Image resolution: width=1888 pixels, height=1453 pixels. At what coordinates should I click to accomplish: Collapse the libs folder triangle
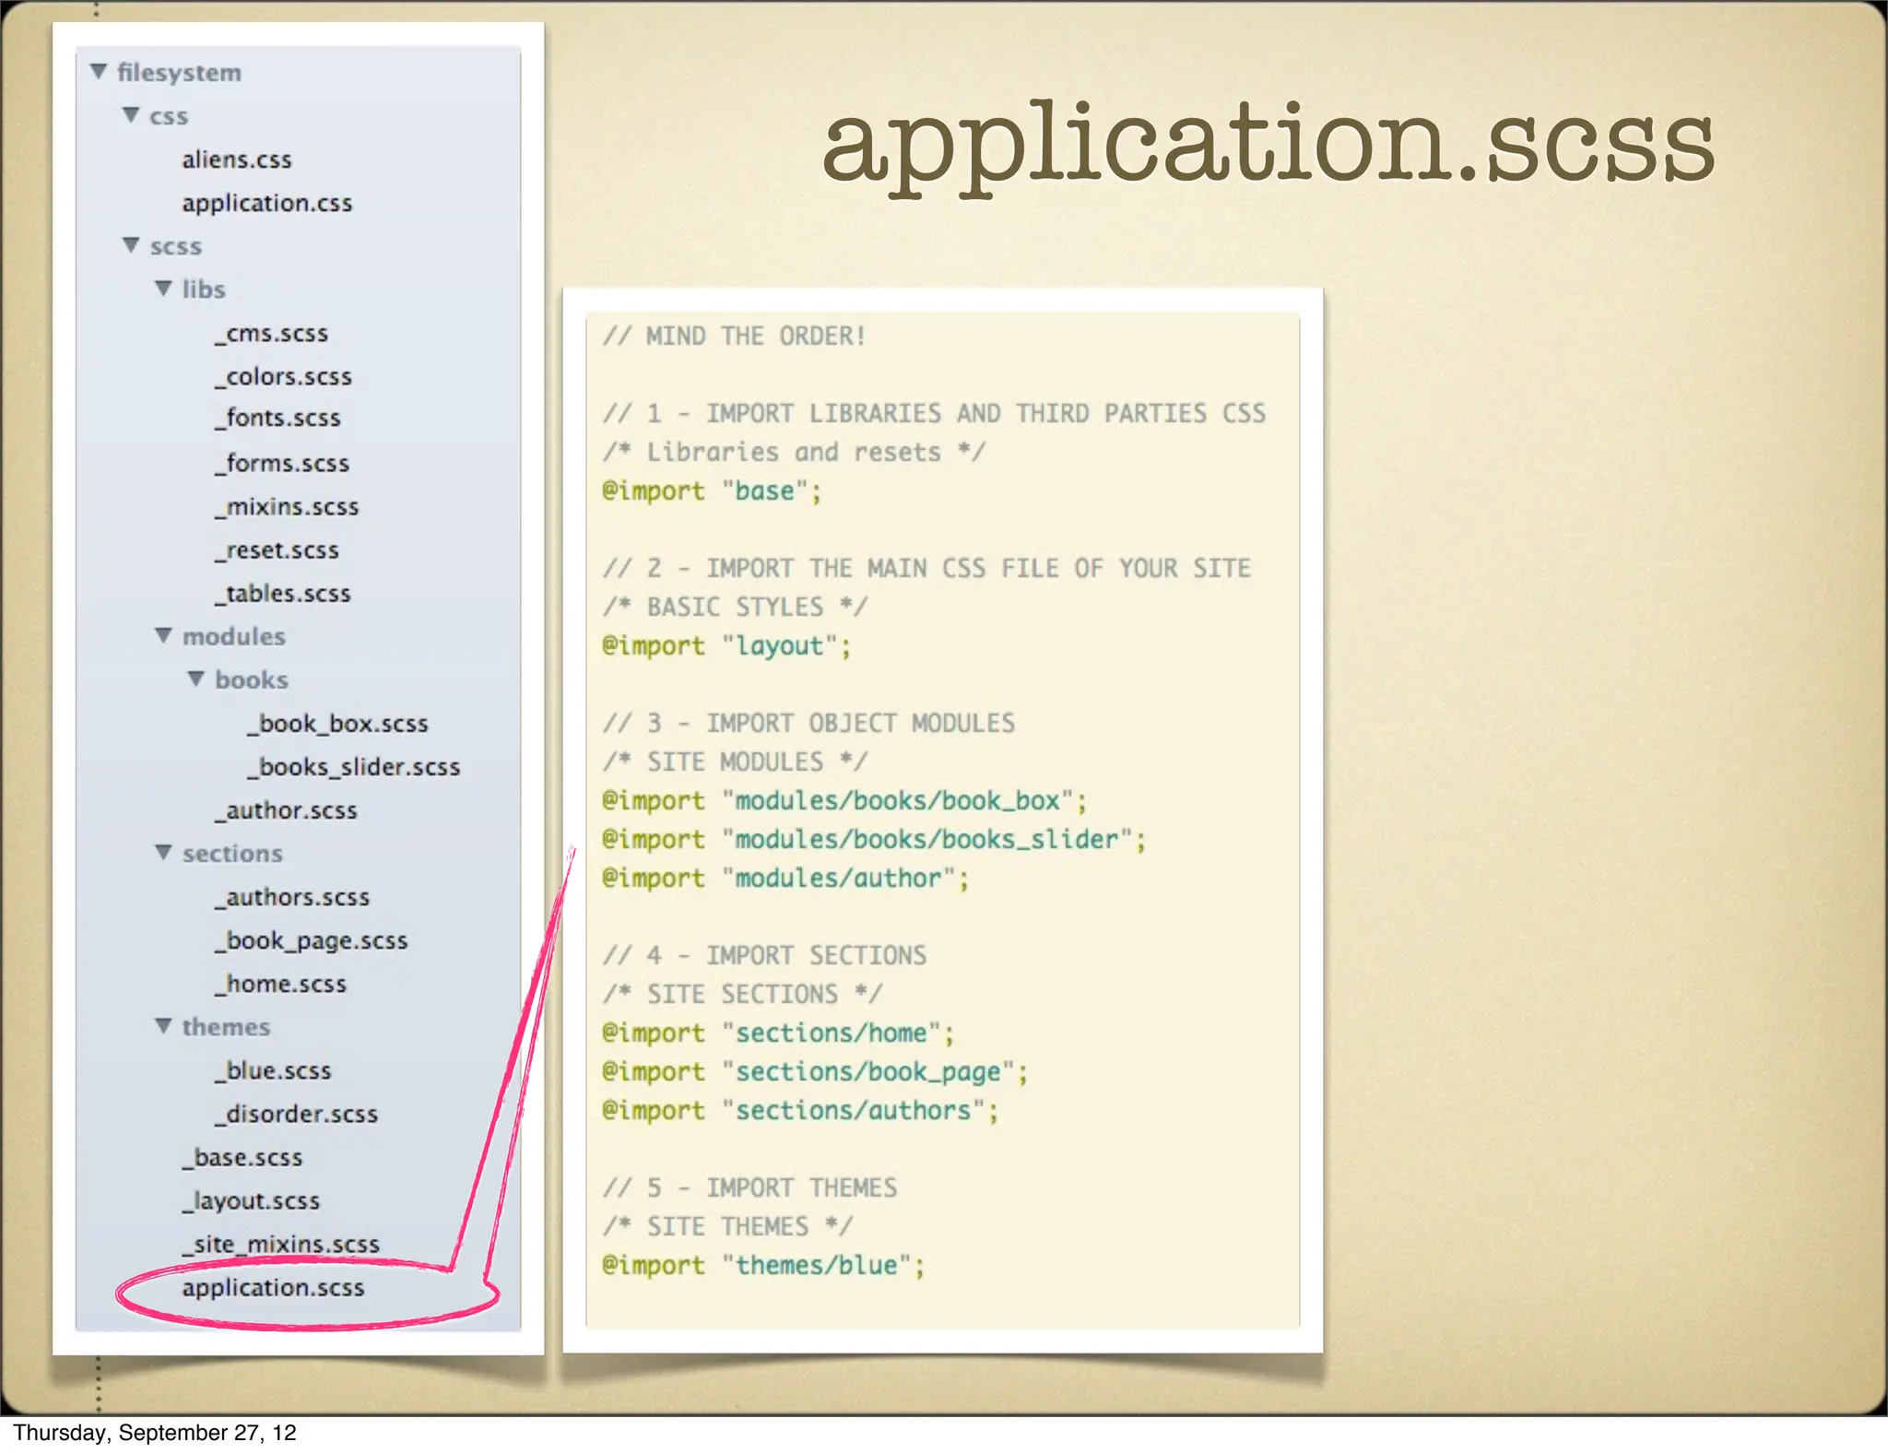pos(163,289)
